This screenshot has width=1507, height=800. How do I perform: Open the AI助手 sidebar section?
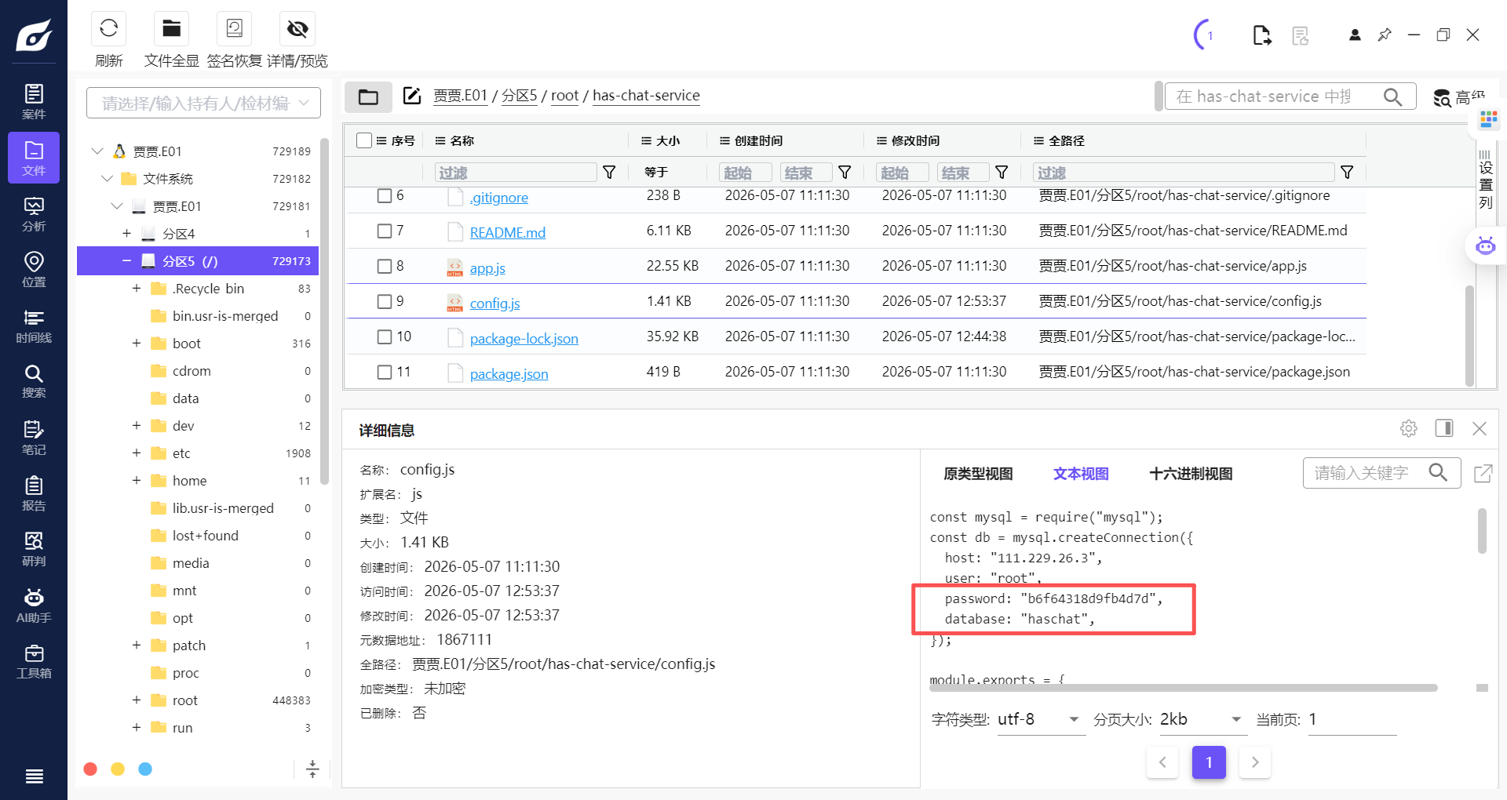pyautogui.click(x=34, y=605)
